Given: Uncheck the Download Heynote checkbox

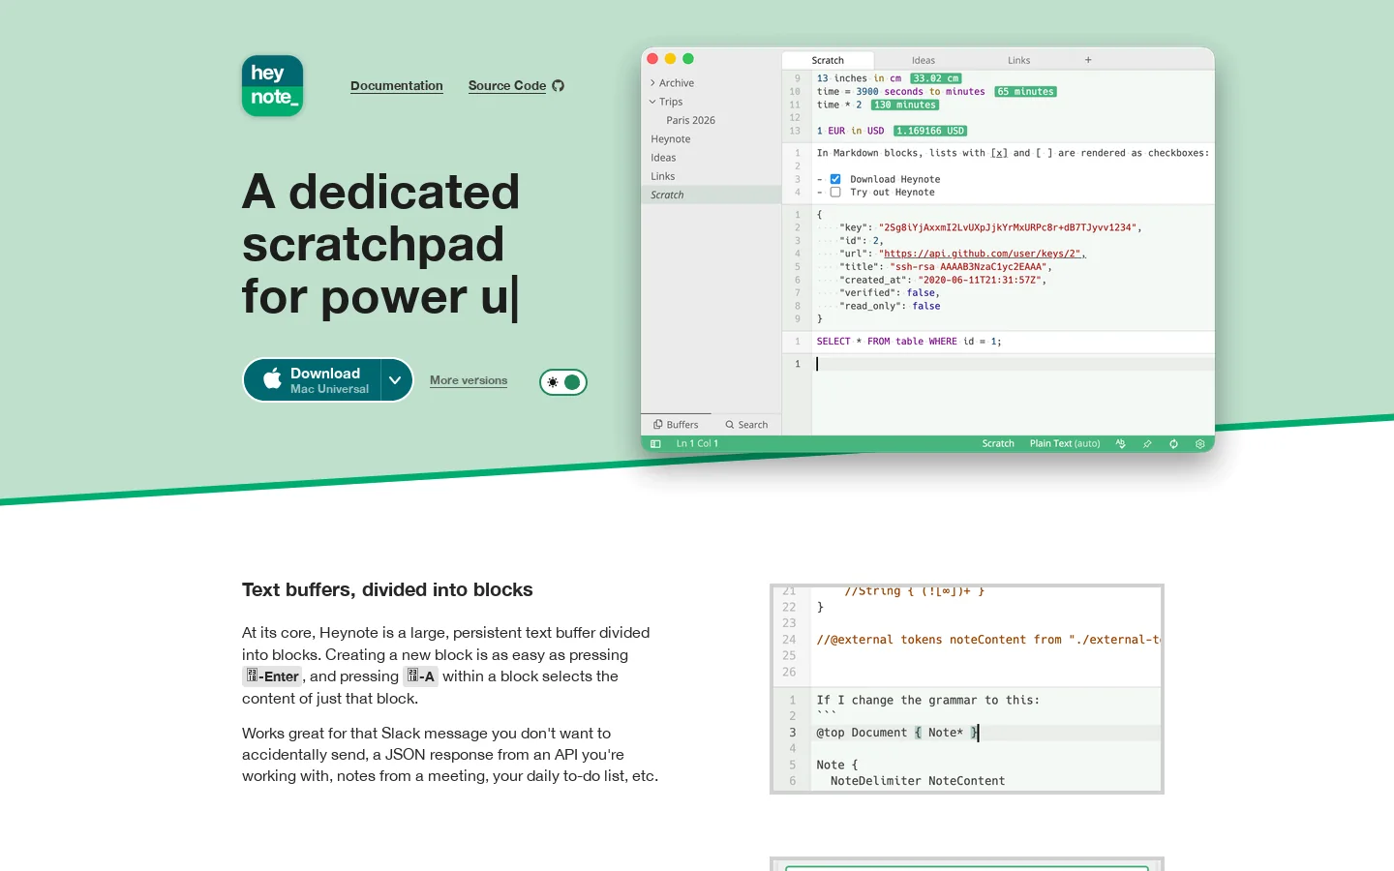Looking at the screenshot, I should 835,179.
